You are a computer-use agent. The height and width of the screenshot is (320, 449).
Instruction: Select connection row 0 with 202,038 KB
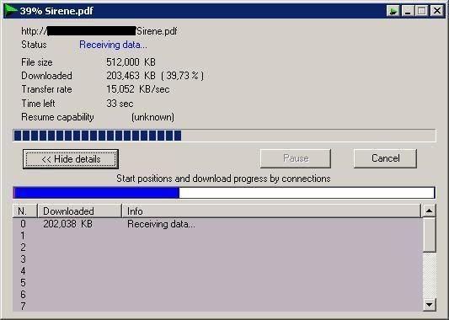click(x=217, y=224)
